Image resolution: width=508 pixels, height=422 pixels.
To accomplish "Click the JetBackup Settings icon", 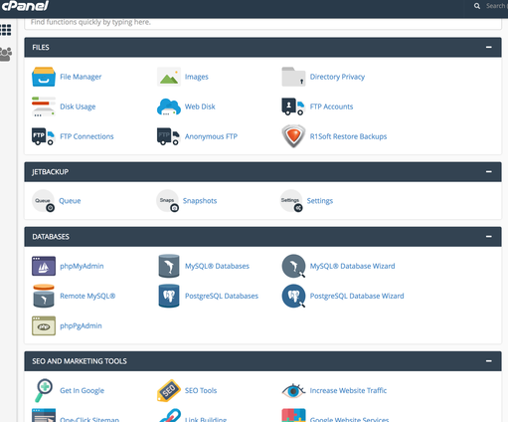I will click(x=291, y=201).
